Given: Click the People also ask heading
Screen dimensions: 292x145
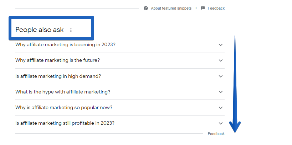Looking at the screenshot, I should pyautogui.click(x=40, y=30).
